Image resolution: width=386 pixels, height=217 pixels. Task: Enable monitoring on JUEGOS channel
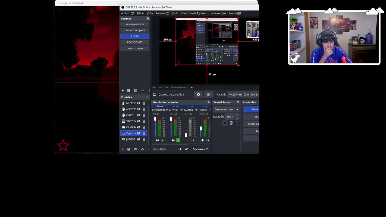tap(208, 140)
